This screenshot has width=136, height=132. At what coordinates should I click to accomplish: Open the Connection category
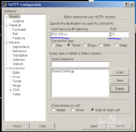click(17, 68)
